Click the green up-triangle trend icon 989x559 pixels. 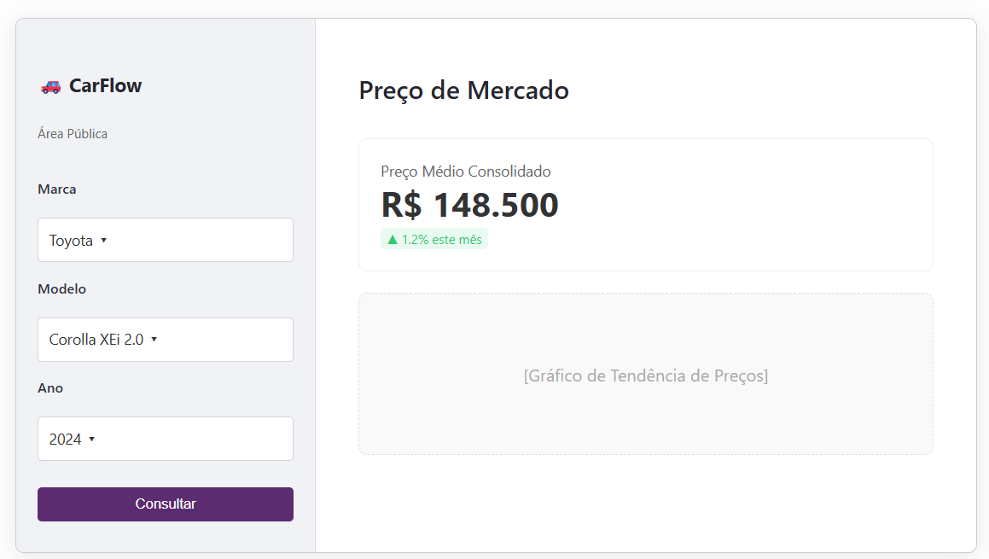point(393,240)
